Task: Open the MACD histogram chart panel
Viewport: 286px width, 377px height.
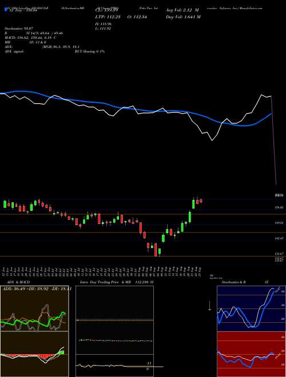Action: pos(34,354)
